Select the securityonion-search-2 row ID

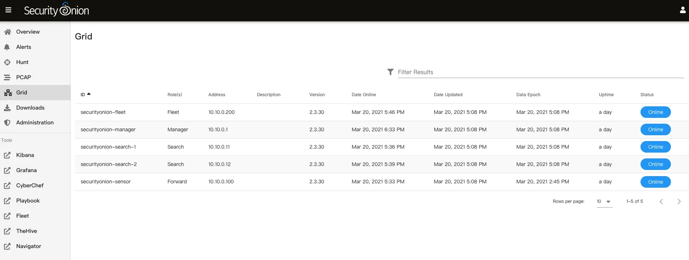click(109, 164)
